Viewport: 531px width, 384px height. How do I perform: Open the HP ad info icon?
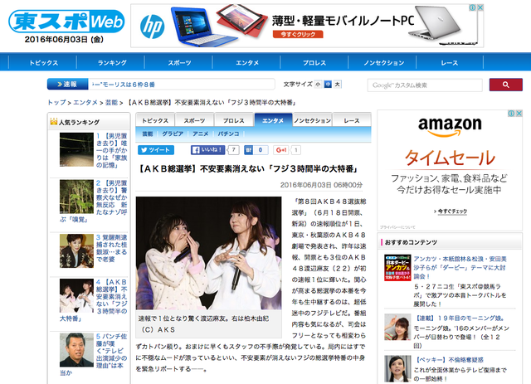472,7
